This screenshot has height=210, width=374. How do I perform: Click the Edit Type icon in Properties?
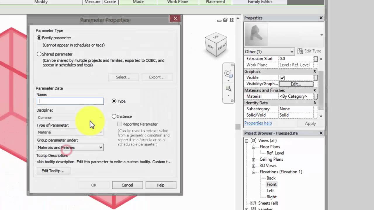point(300,51)
